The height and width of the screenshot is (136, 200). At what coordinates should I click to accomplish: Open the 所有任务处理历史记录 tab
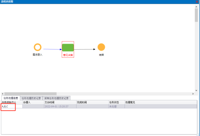coord(57,98)
